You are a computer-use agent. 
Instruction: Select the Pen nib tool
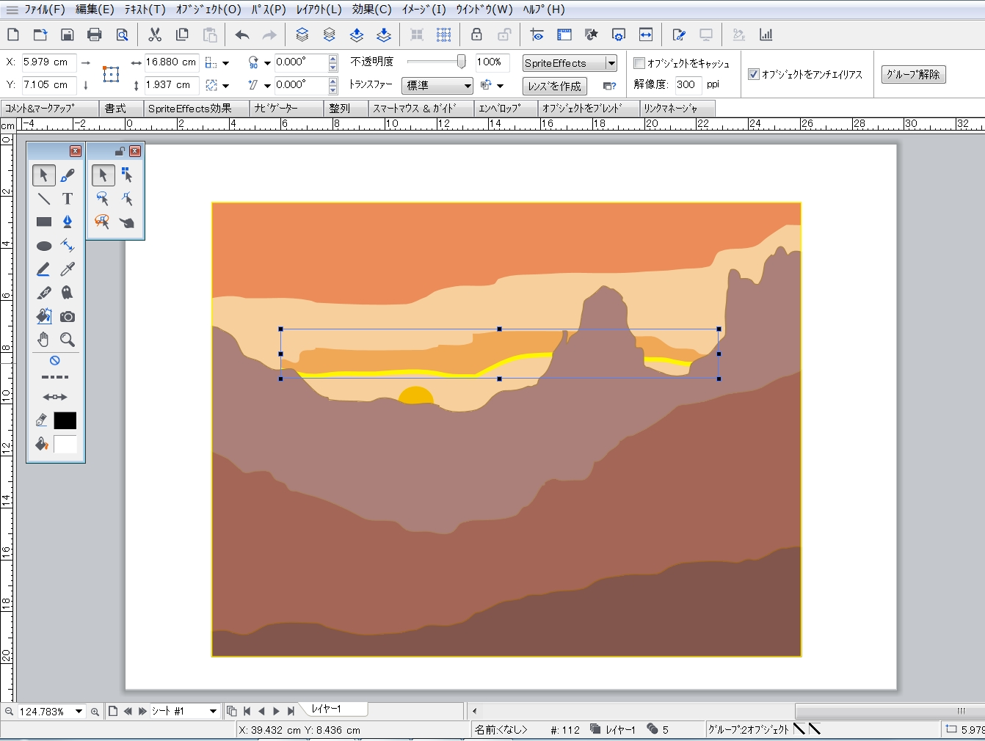pyautogui.click(x=68, y=222)
